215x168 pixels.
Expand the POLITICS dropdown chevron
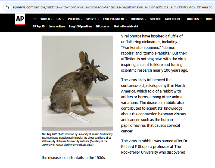click(82, 19)
